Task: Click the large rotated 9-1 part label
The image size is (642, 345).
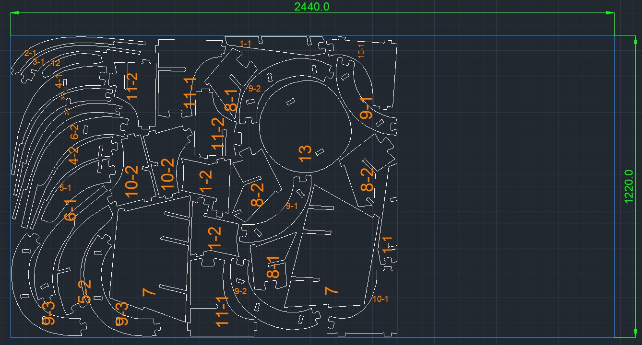Action: pyautogui.click(x=366, y=108)
